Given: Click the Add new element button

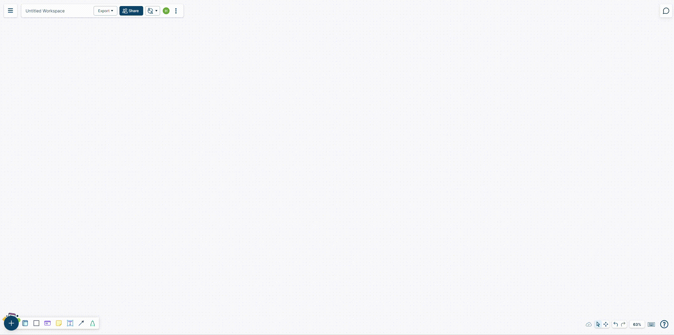Looking at the screenshot, I should pos(12,323).
